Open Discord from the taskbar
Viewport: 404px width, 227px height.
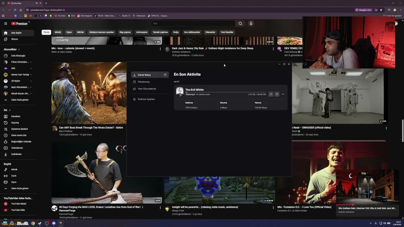point(54,223)
